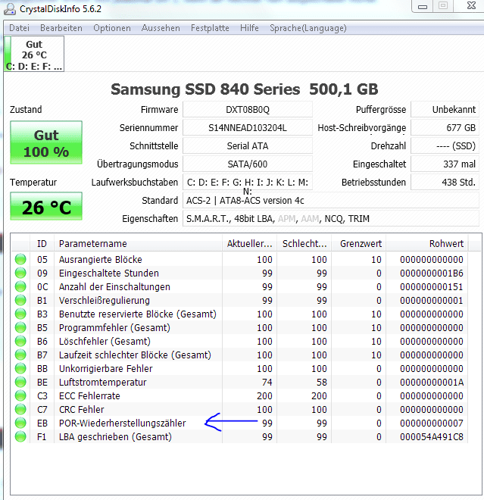
Task: Click raw value 00000000001A
Action: (x=432, y=382)
